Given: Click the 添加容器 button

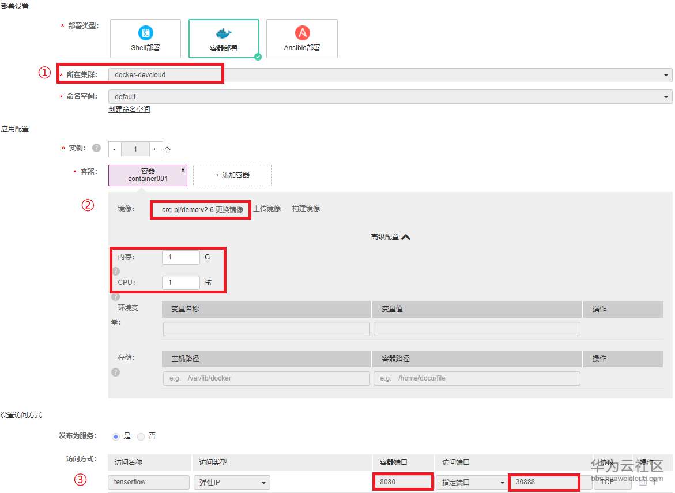Looking at the screenshot, I should tap(232, 175).
